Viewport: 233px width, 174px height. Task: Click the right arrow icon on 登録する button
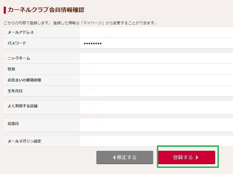click(x=197, y=157)
